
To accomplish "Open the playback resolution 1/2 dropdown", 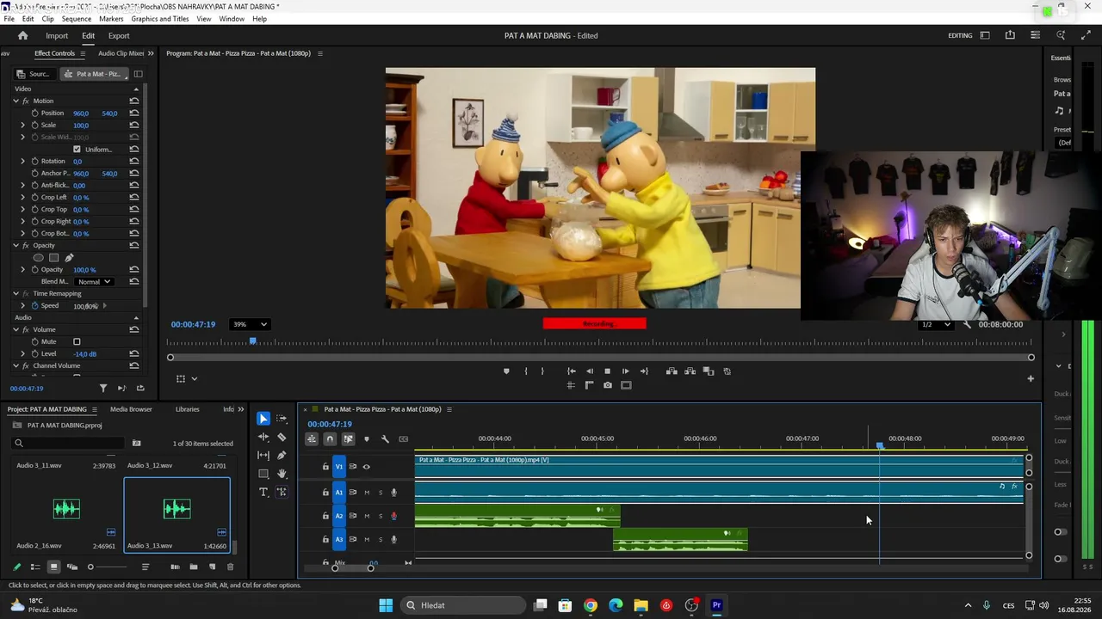I will tap(936, 324).
